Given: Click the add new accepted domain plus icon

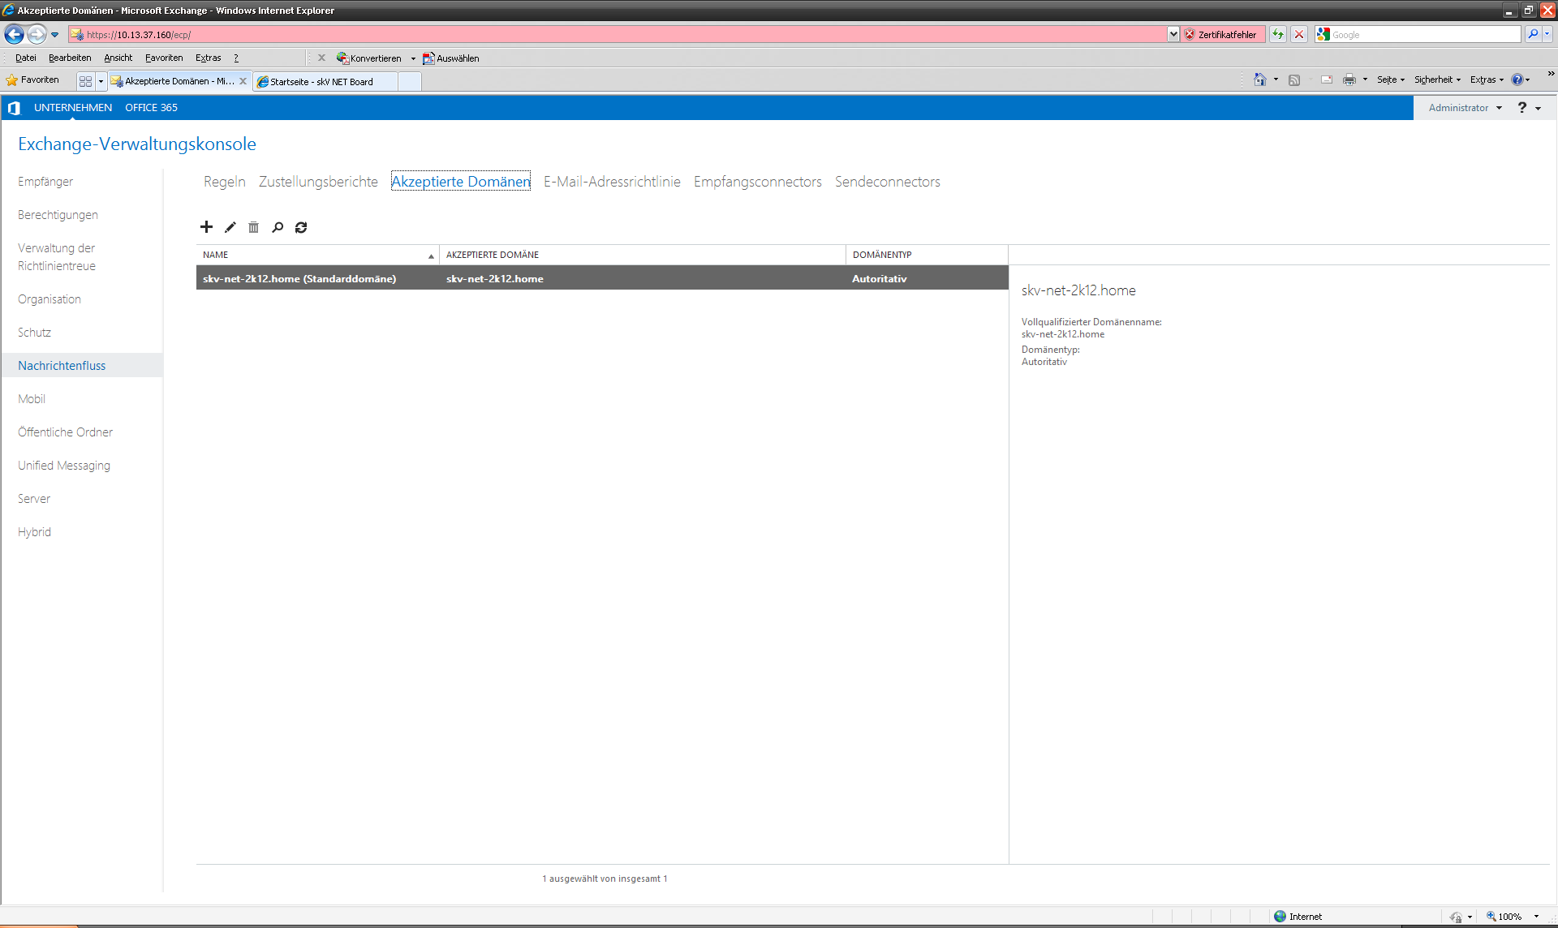Looking at the screenshot, I should pos(206,227).
